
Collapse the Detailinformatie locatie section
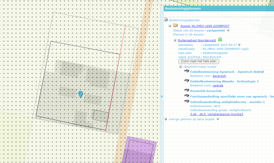tap(180, 67)
